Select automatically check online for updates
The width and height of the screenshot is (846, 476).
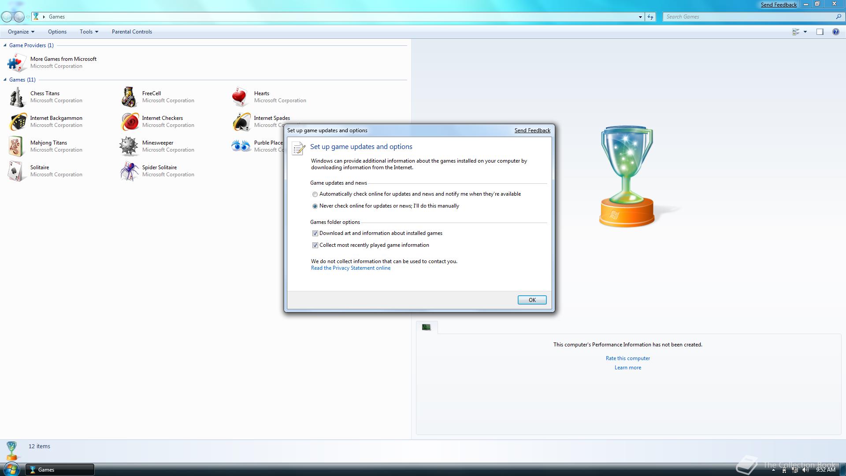tap(315, 194)
